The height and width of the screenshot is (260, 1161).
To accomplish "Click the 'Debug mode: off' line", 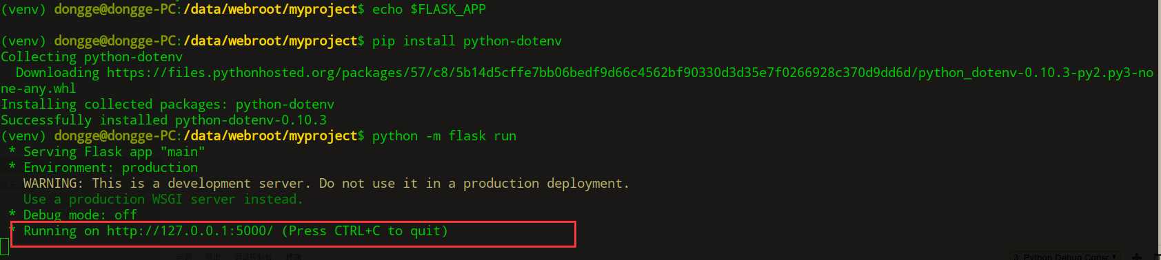I will pyautogui.click(x=80, y=215).
